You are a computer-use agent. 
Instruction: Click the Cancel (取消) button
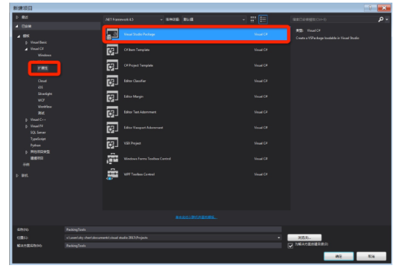point(371,256)
